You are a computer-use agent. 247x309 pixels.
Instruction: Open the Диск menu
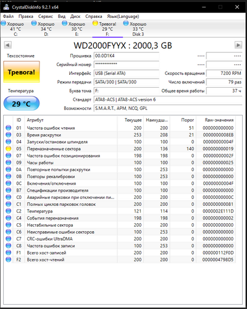click(75, 16)
